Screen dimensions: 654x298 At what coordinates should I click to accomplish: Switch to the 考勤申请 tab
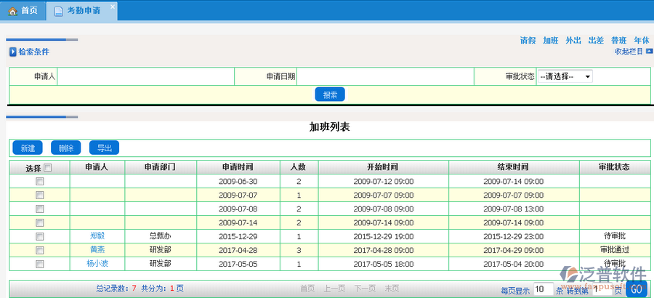[x=83, y=11]
